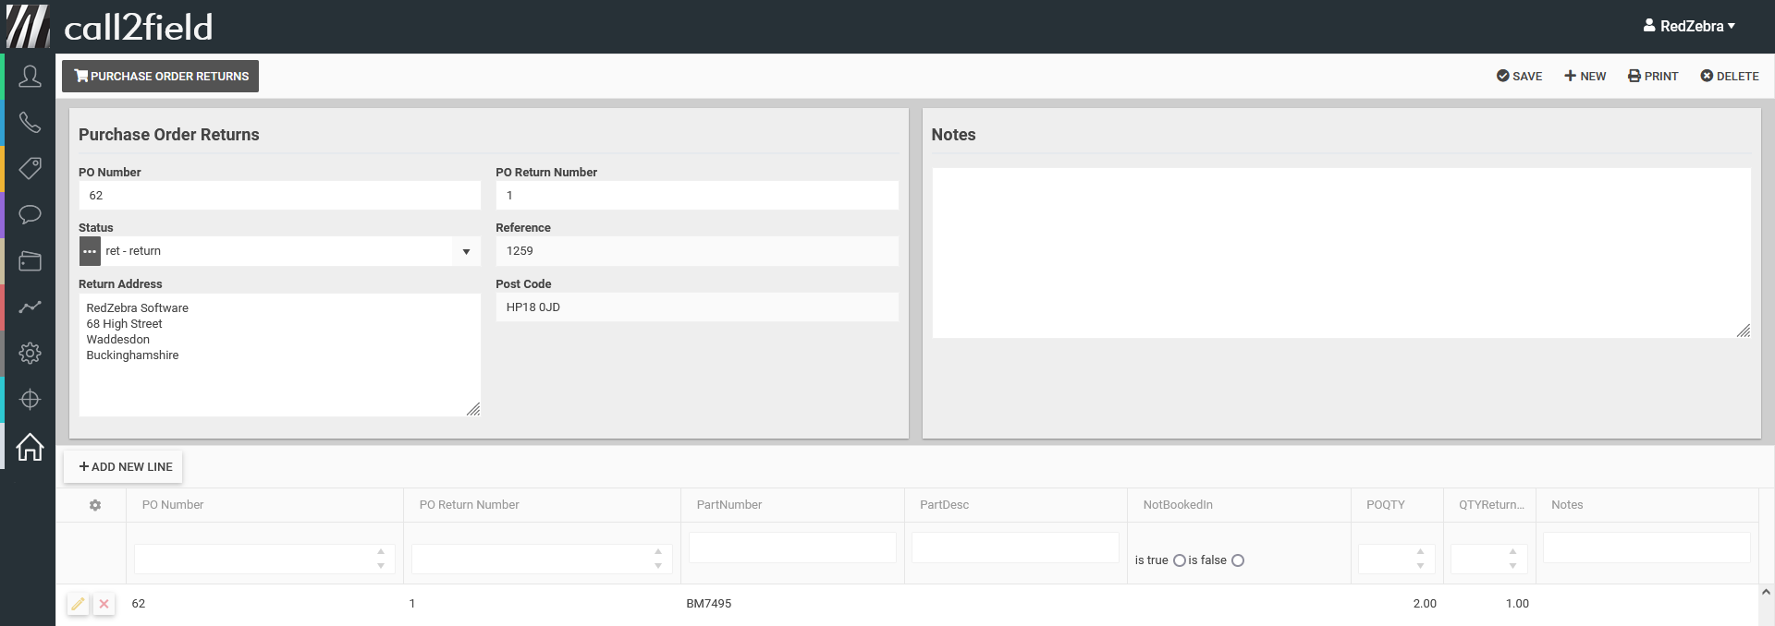Select the 'is false' NotBookedIn radio
Viewport: 1775px width, 626px height.
click(1238, 560)
